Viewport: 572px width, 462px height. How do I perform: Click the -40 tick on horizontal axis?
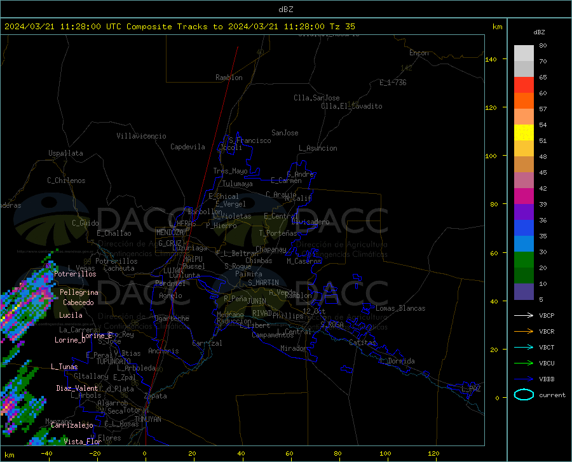(46, 453)
